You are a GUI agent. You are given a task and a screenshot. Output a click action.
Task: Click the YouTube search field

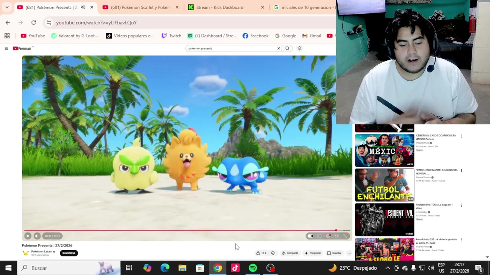coord(231,49)
